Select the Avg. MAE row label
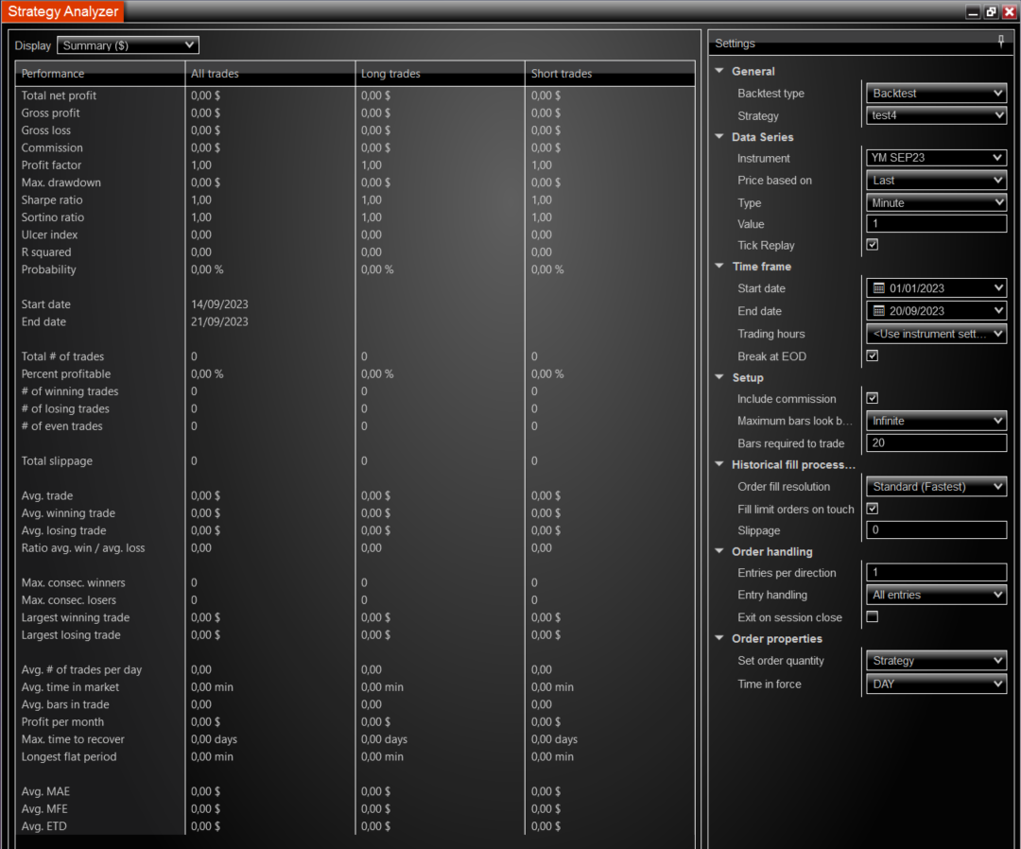The width and height of the screenshot is (1021, 849). click(x=45, y=791)
